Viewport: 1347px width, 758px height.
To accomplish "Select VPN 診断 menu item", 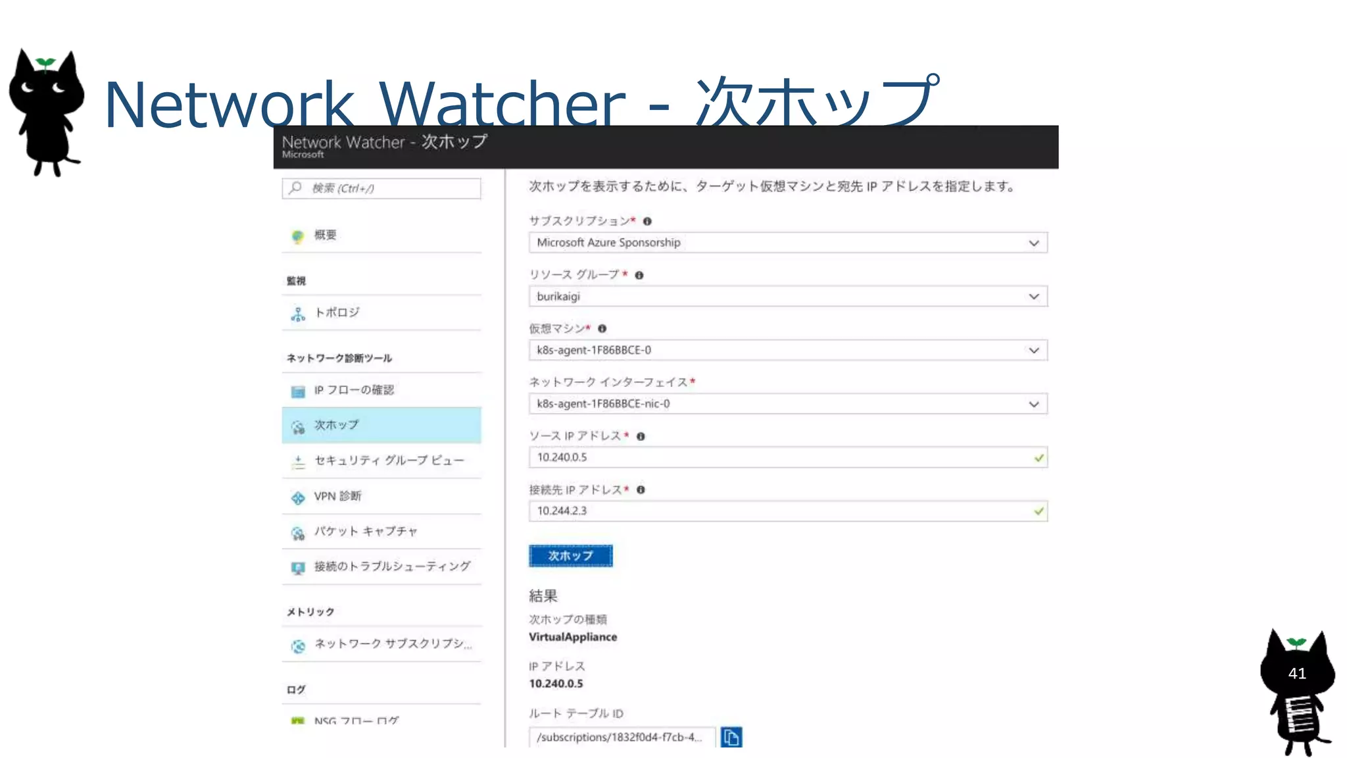I will point(381,496).
